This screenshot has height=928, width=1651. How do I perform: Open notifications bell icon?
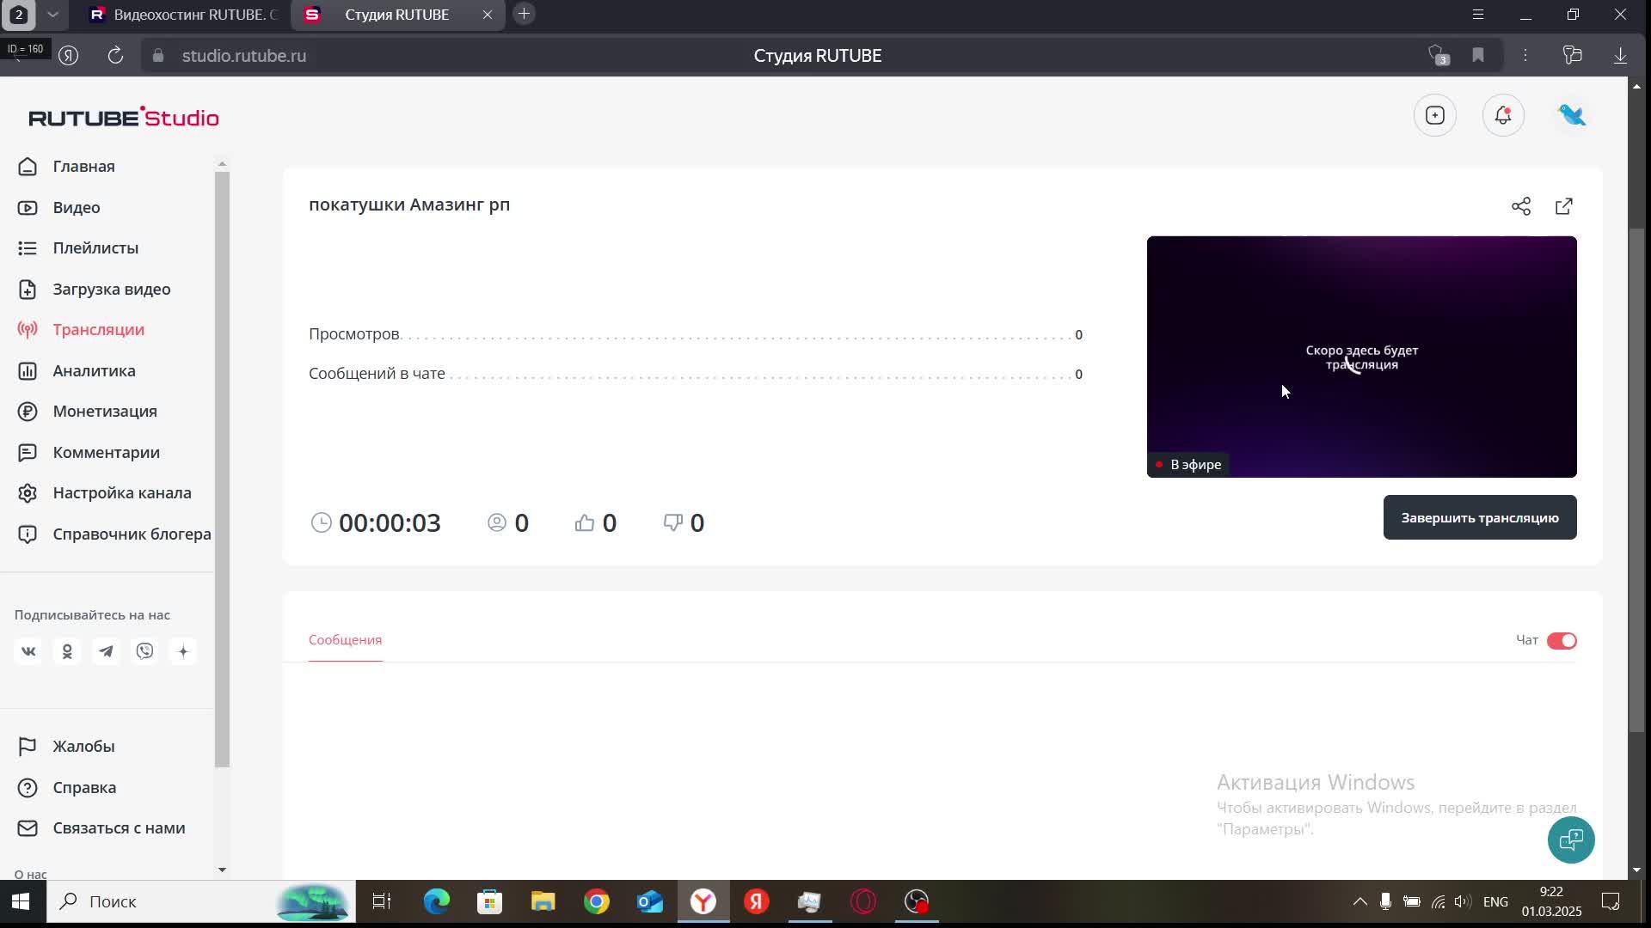pyautogui.click(x=1503, y=115)
